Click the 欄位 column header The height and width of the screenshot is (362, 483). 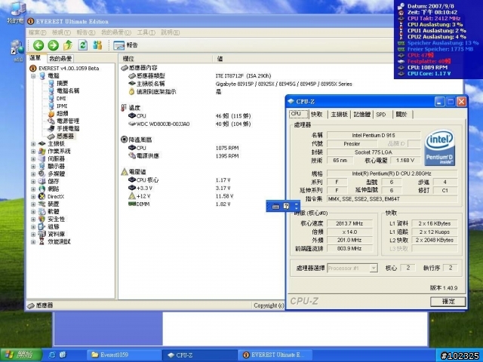coord(165,59)
